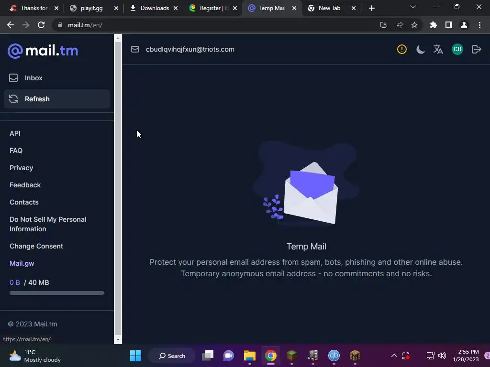Go forward to the next page

pos(26,25)
